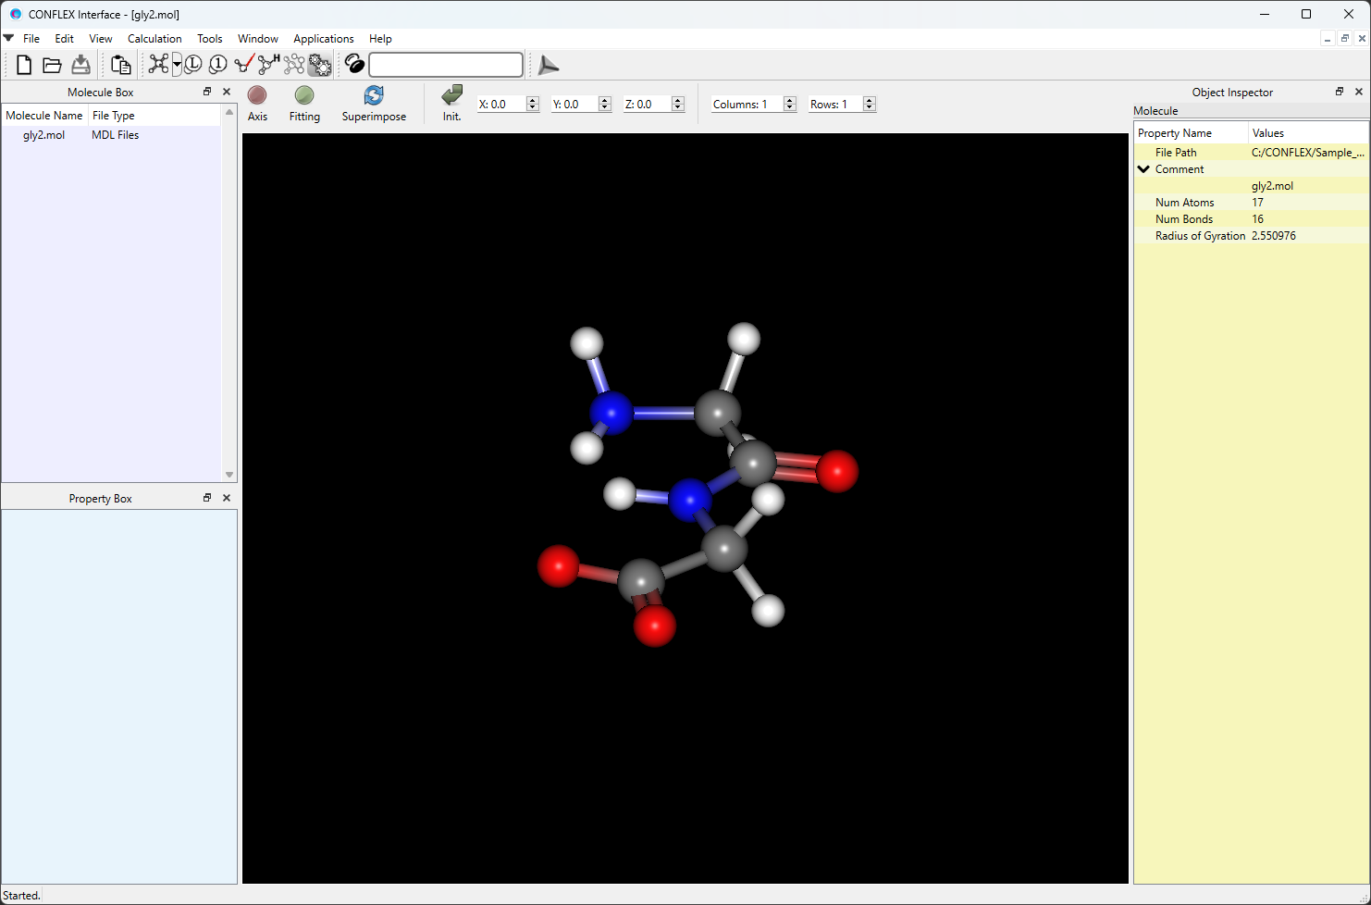Close the Property Box panel
This screenshot has height=905, width=1371.
coord(227,498)
